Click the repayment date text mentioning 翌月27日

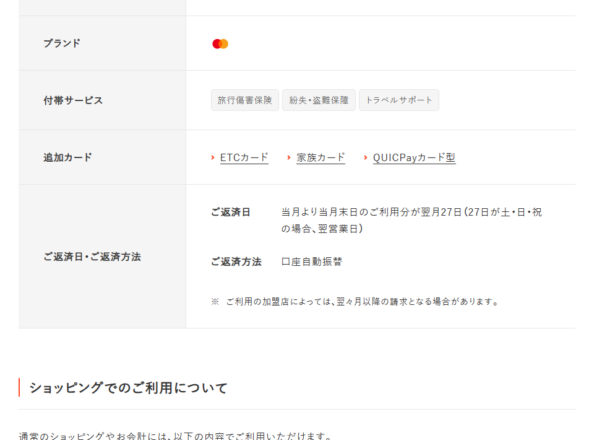(412, 221)
